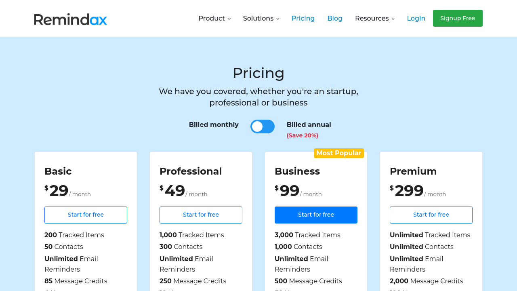The width and height of the screenshot is (517, 291).
Task: Start for free on Business plan
Action: click(x=316, y=215)
